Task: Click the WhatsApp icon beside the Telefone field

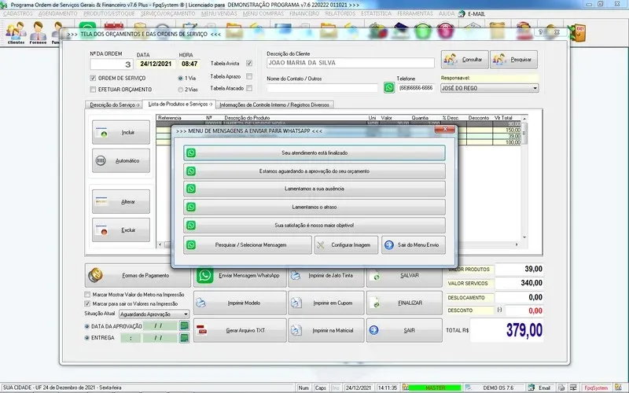Action: tap(388, 88)
